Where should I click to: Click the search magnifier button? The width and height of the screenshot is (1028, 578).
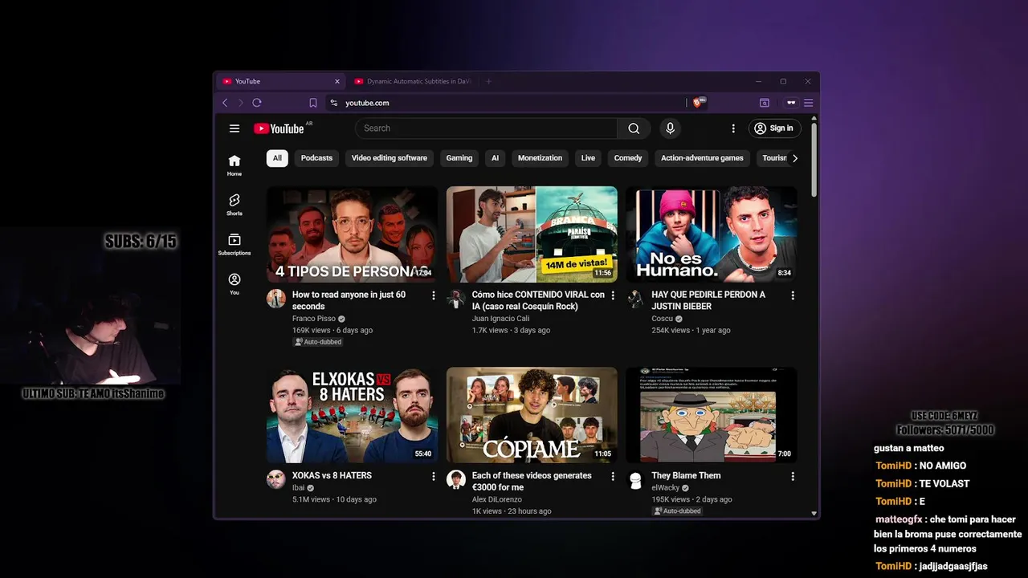point(634,128)
